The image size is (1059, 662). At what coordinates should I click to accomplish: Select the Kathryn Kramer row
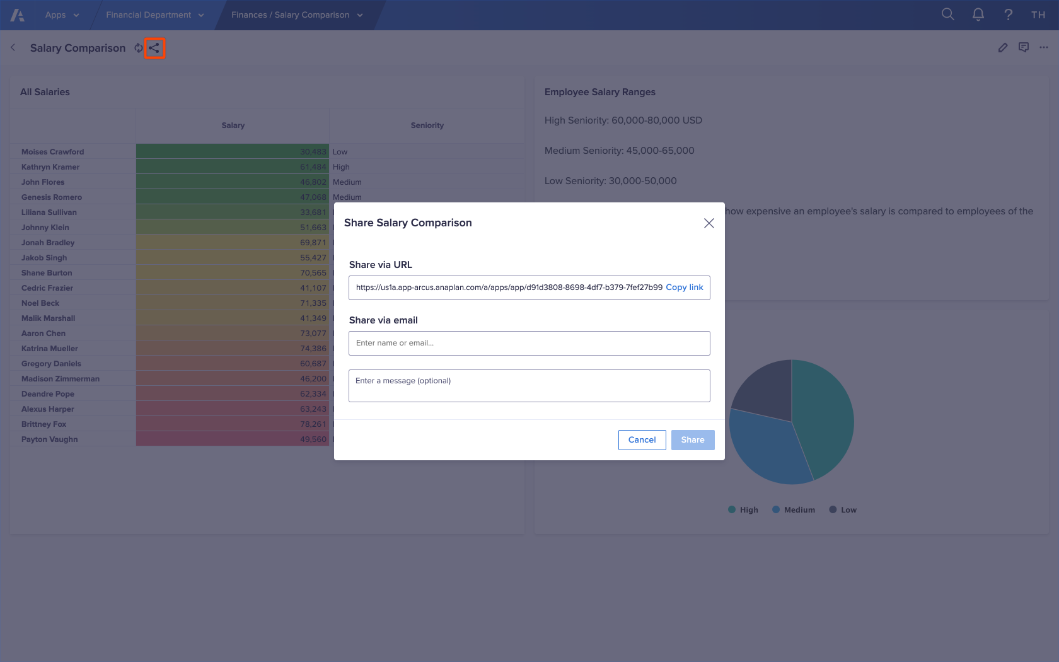click(267, 167)
